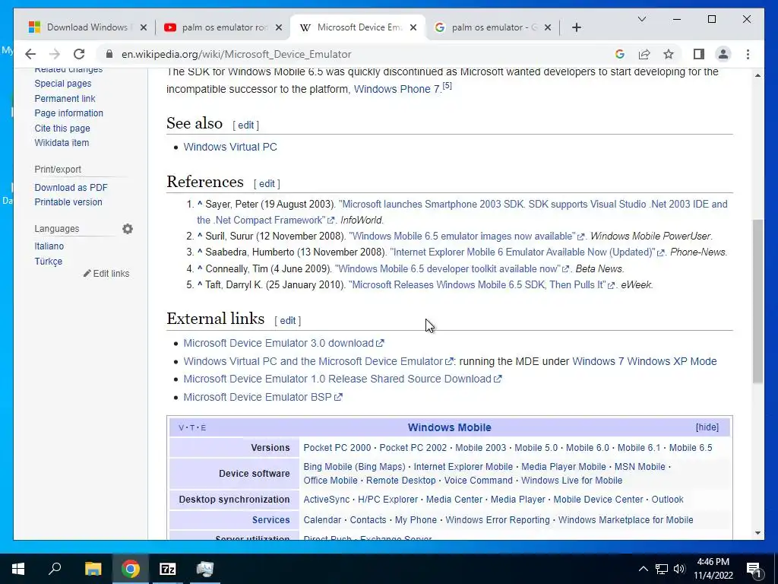Click the page vertical scrollbar thumb
Screen dimensions: 778x584
tap(757, 301)
